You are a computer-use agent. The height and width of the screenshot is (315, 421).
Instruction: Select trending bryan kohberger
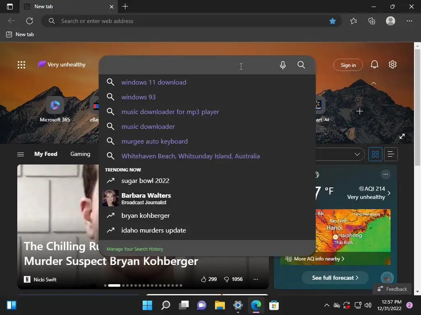point(207,216)
